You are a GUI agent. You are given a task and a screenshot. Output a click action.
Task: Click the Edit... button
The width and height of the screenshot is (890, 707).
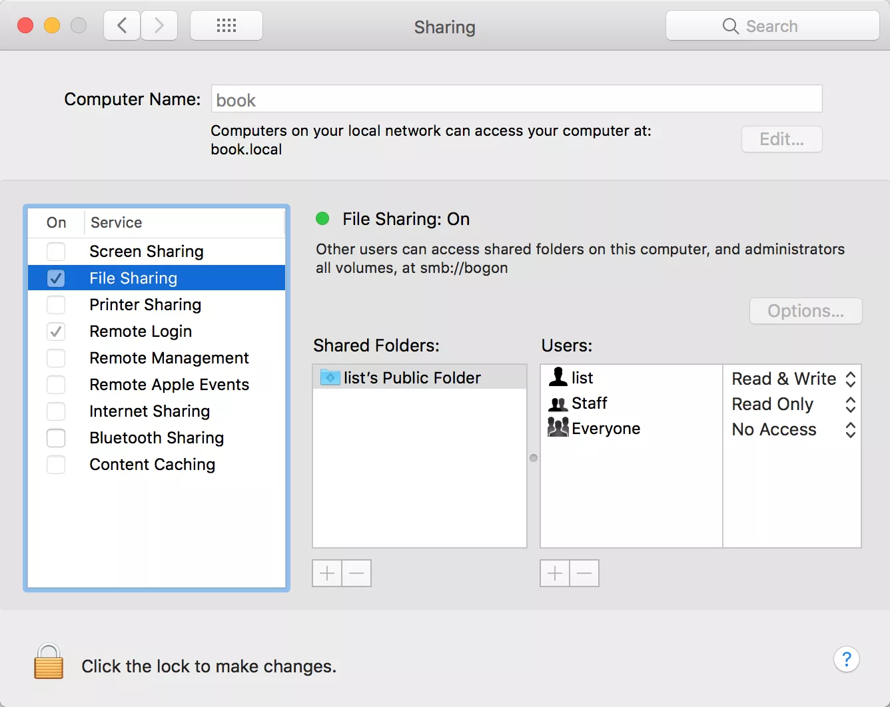782,139
